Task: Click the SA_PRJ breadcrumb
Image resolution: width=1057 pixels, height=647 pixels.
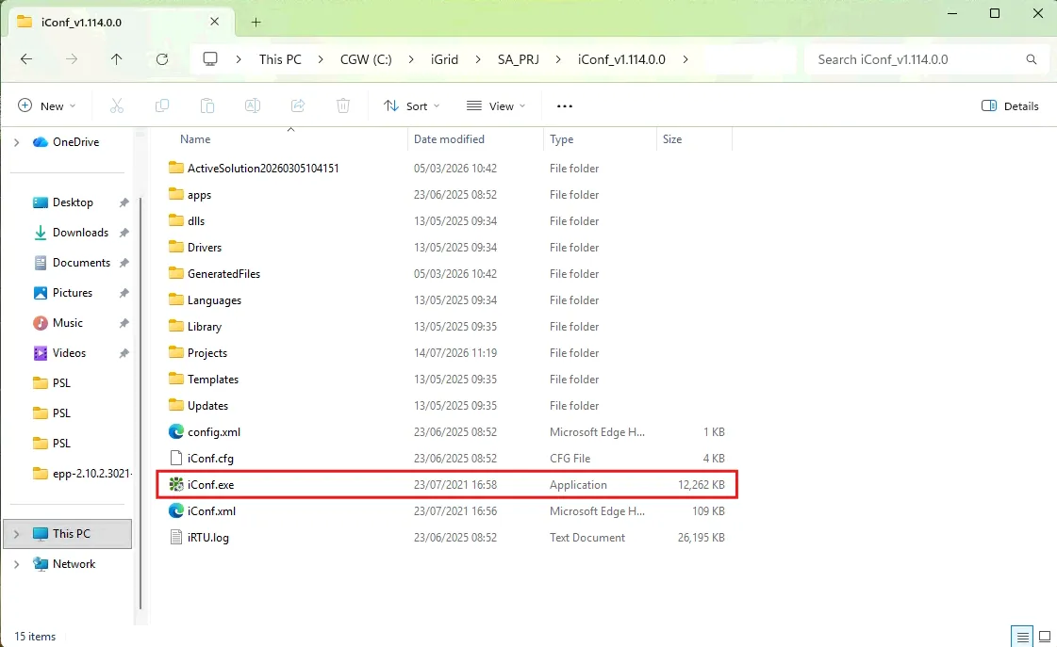Action: point(519,59)
